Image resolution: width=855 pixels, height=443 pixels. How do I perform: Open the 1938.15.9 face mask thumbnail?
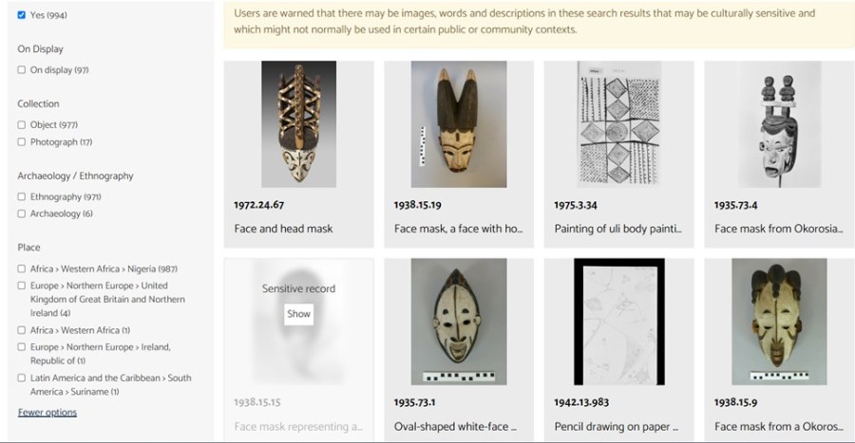(779, 321)
